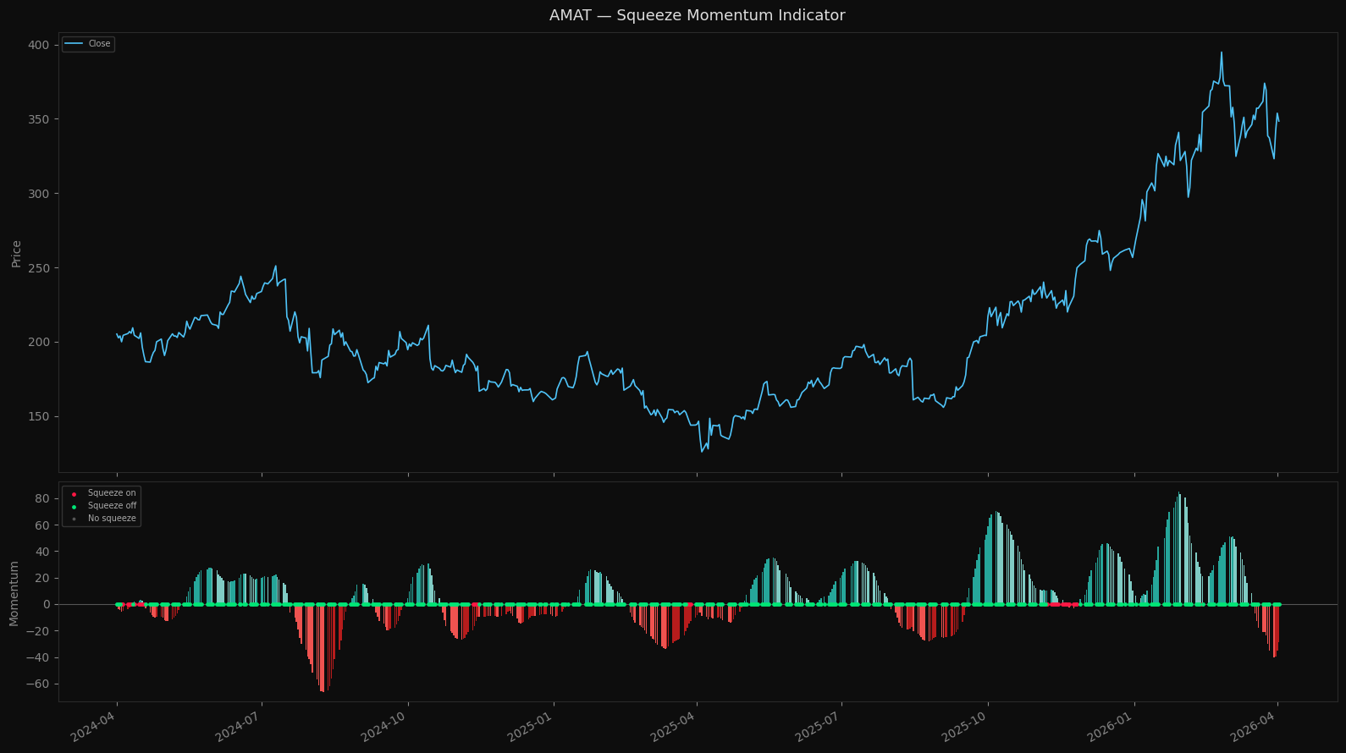Click the chart title AMAT — Squeeze Momentum Indicator
The width and height of the screenshot is (1346, 753).
click(697, 15)
